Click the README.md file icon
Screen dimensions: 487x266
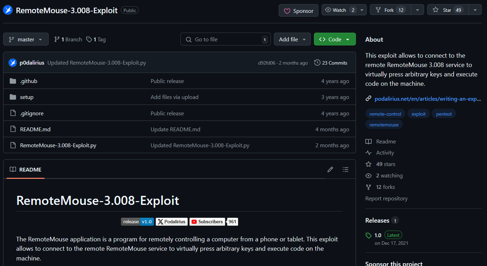point(13,129)
